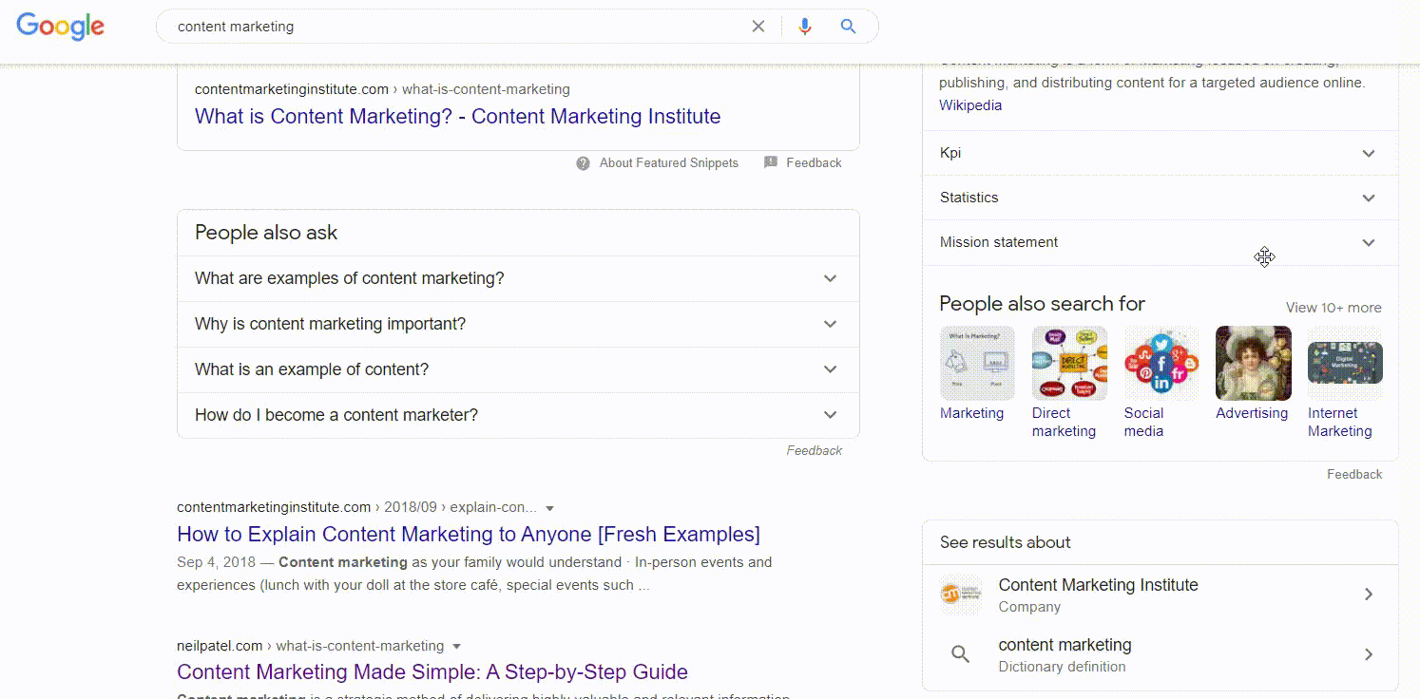The height and width of the screenshot is (699, 1420).
Task: Click the search icon beside content marketing definition
Action: tap(961, 654)
